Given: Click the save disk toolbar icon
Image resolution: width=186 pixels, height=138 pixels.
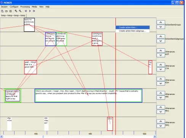Looking at the screenshot, I should coord(11,11).
